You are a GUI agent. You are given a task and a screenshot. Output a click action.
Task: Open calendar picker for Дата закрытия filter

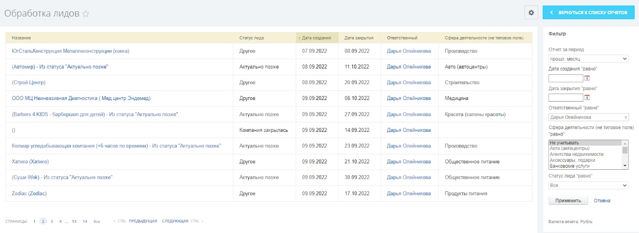(587, 98)
